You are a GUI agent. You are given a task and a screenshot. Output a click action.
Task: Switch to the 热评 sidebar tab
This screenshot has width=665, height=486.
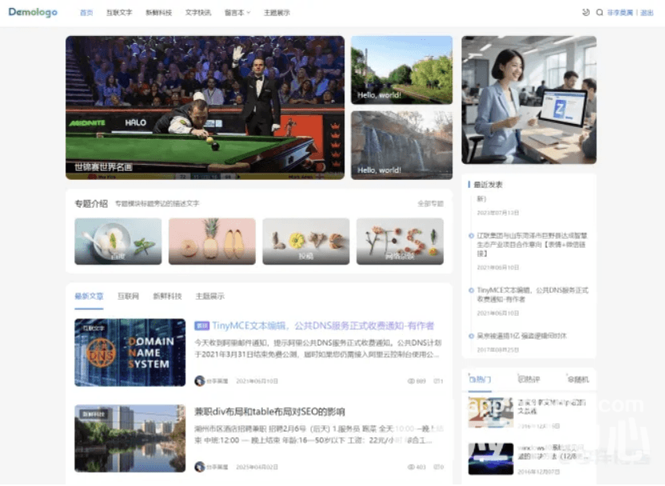click(x=529, y=379)
